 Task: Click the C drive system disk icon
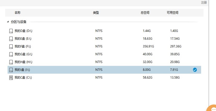[11, 78]
